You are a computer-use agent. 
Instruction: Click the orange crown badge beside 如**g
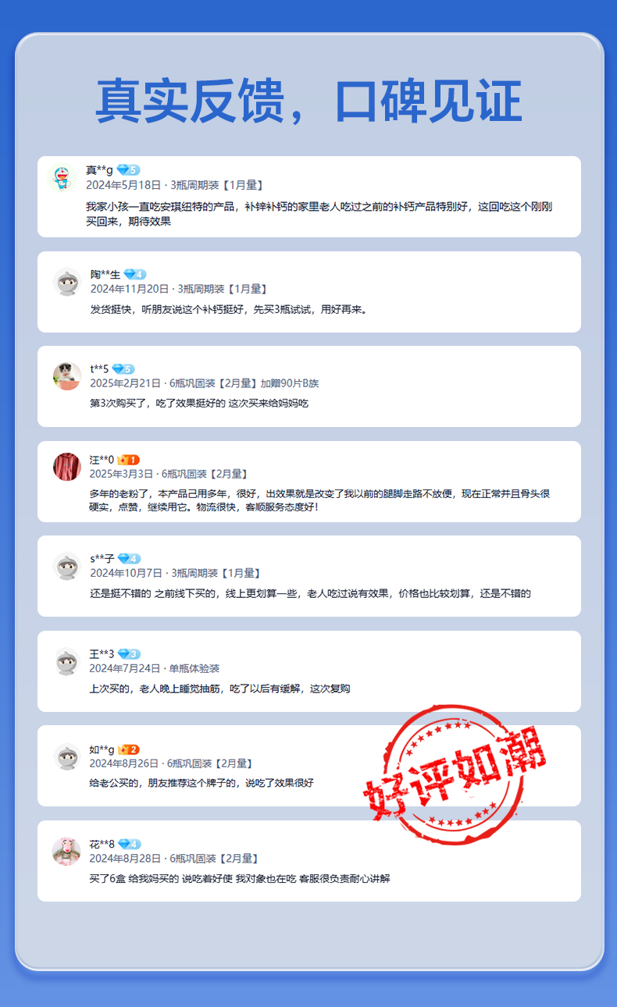[x=129, y=749]
